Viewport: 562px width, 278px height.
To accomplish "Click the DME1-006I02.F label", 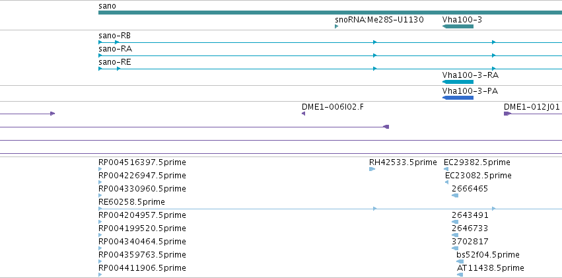I will 333,106.
